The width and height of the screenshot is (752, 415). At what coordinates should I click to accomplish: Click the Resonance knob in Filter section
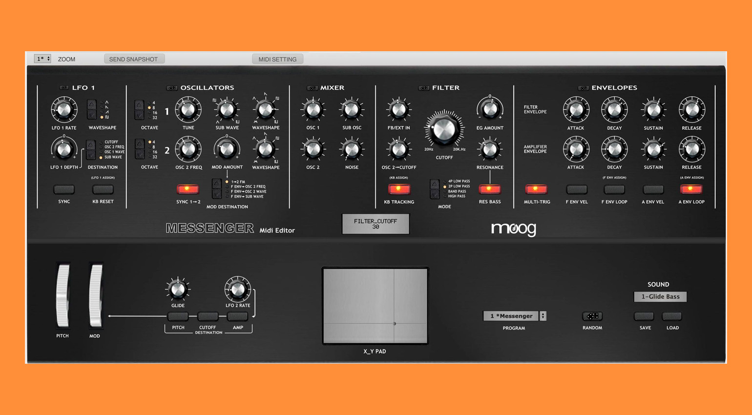pos(489,149)
